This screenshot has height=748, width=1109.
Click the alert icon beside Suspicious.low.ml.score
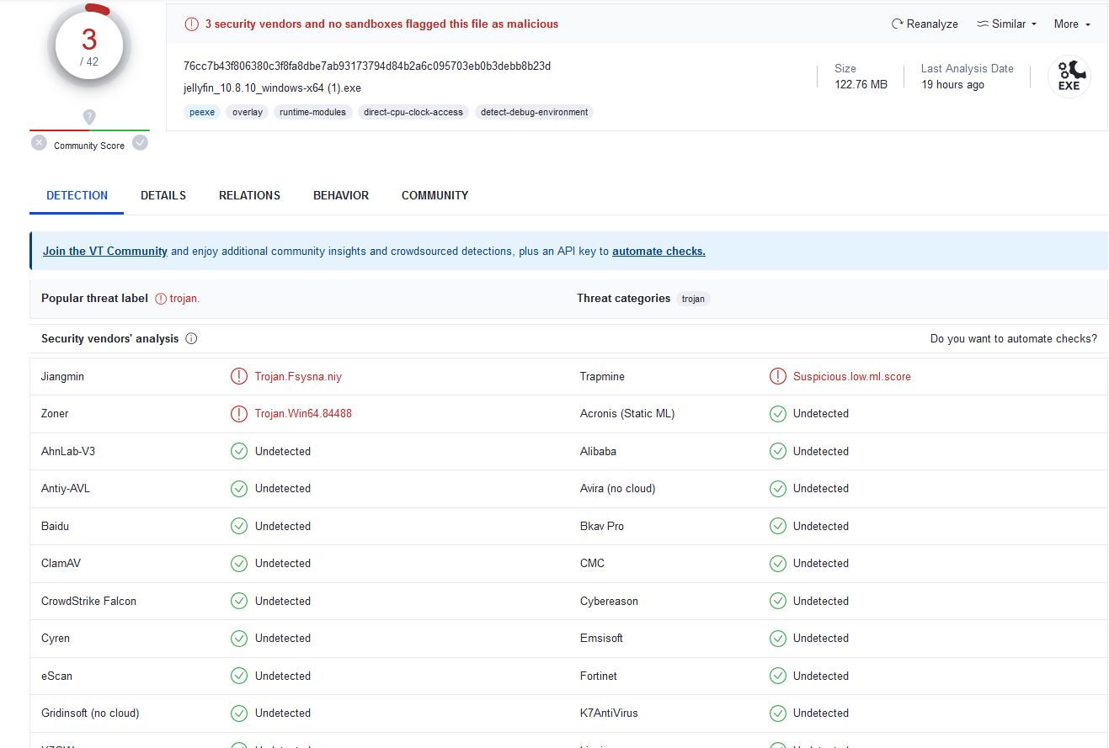tap(777, 377)
